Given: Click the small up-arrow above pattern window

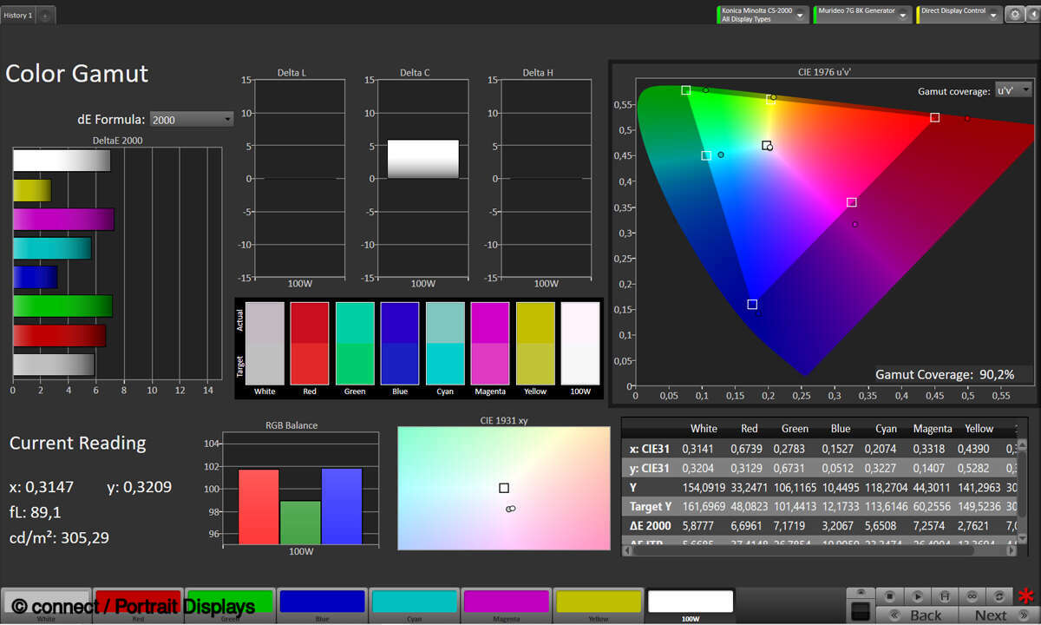Looking at the screenshot, I should (861, 593).
